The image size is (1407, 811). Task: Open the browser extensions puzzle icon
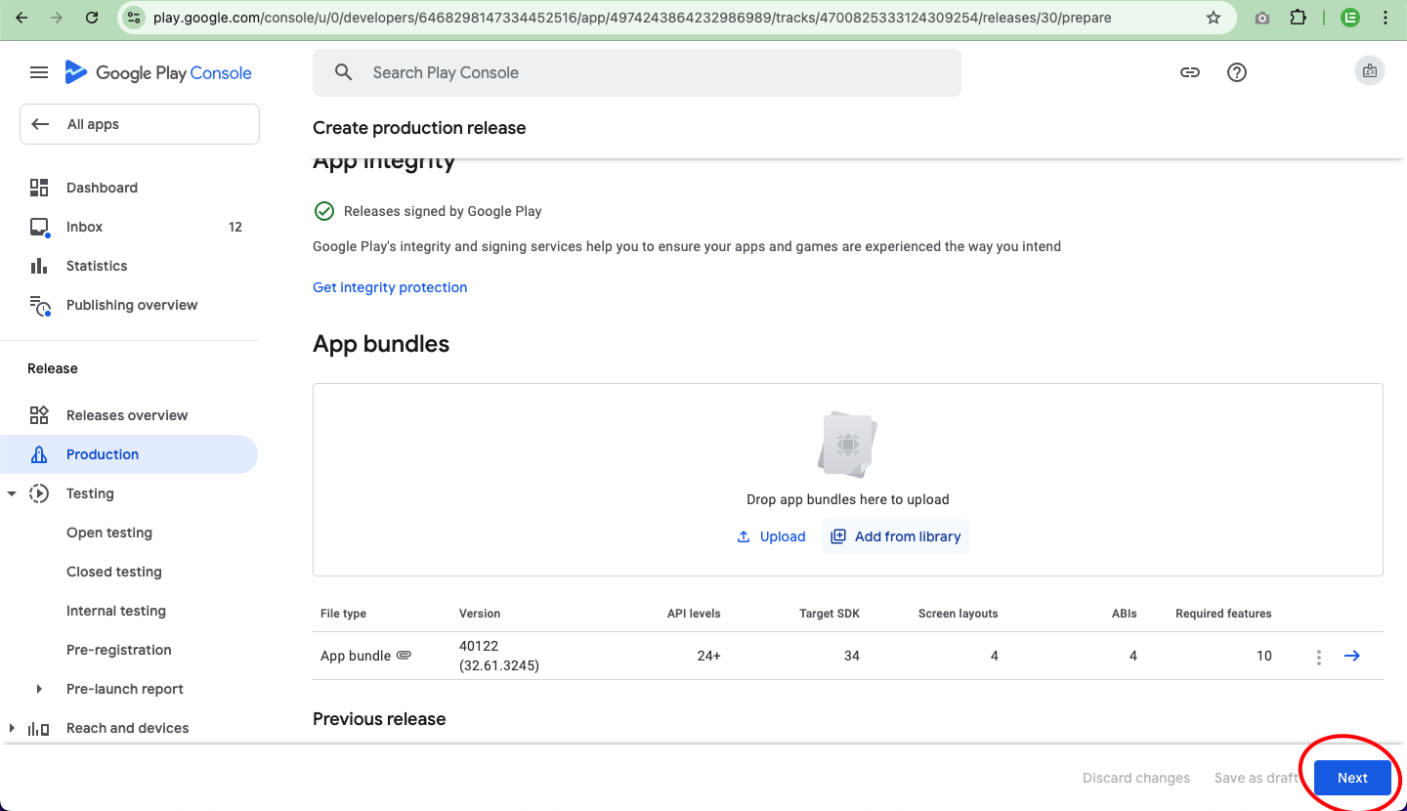point(1298,18)
